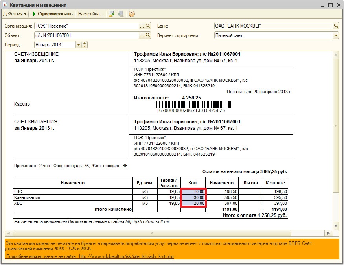The image size is (344, 265).
Task: Open search magnifier next to Организация field
Action: tap(148, 26)
